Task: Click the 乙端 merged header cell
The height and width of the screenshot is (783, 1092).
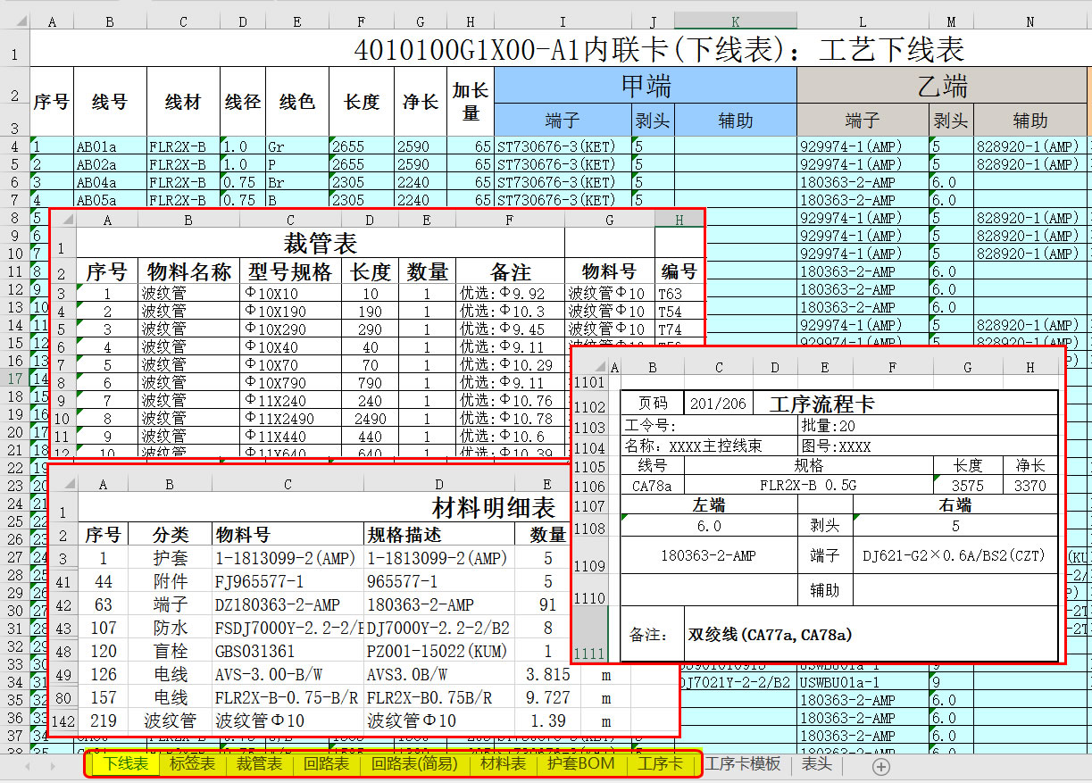Action: coord(942,87)
